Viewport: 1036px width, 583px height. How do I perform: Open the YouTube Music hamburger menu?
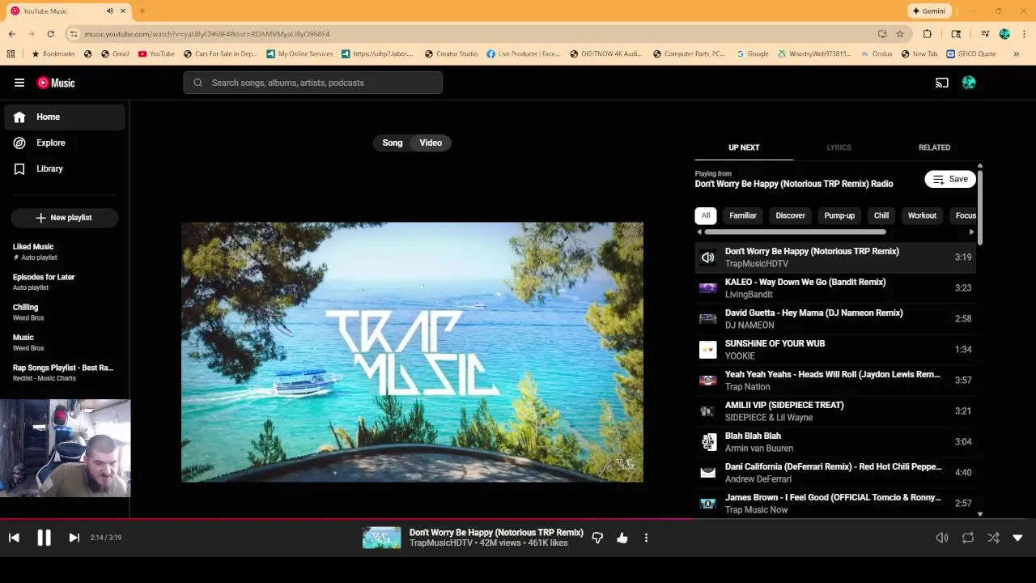(x=19, y=83)
